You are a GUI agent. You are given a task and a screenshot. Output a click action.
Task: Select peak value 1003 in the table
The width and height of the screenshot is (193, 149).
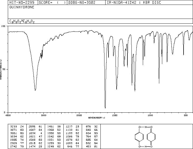(69, 143)
